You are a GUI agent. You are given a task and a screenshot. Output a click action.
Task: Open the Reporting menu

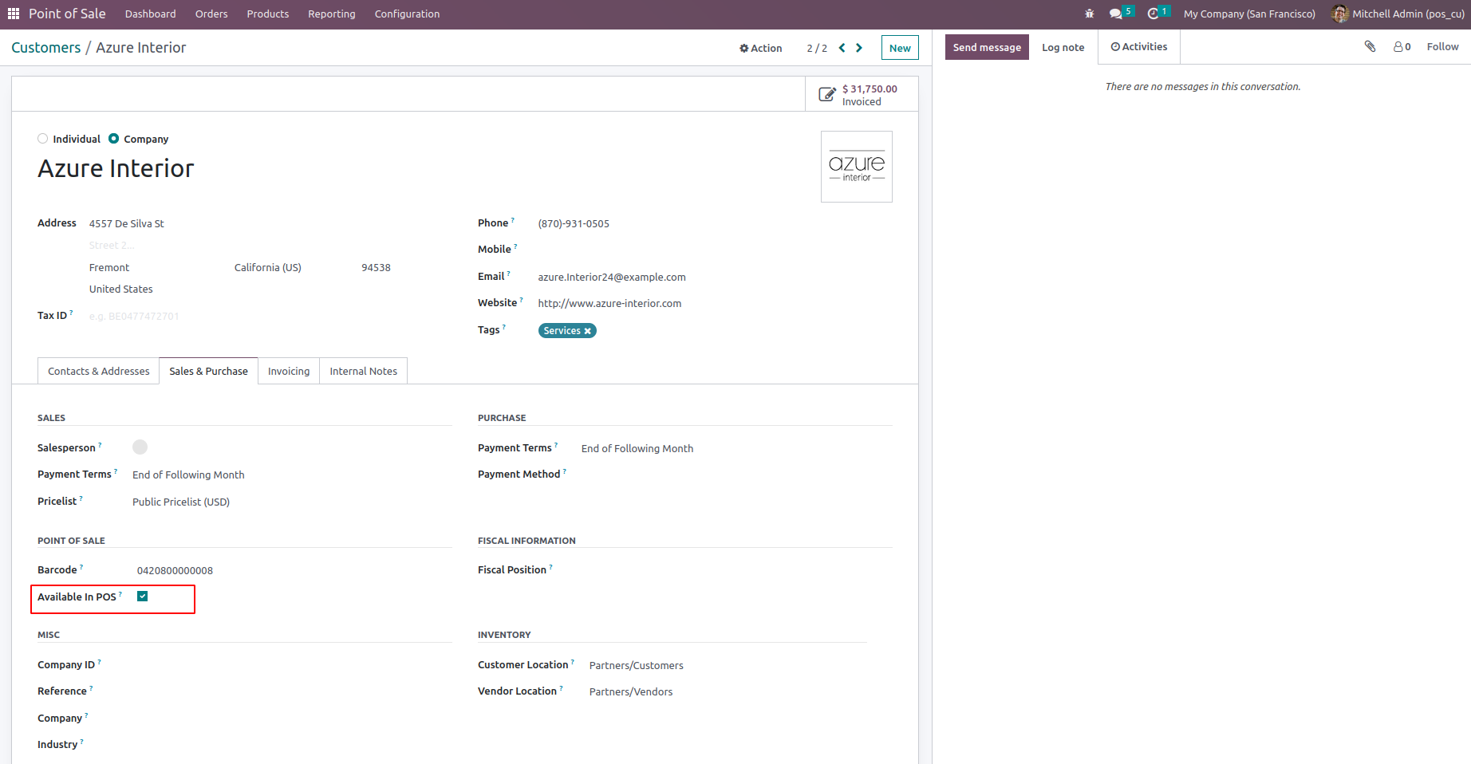point(332,14)
